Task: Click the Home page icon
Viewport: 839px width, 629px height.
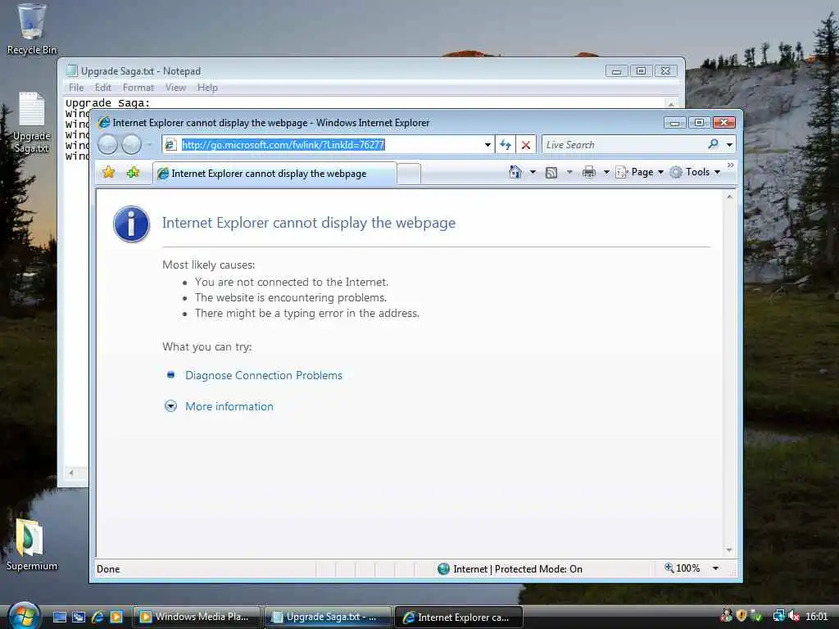Action: pyautogui.click(x=515, y=172)
